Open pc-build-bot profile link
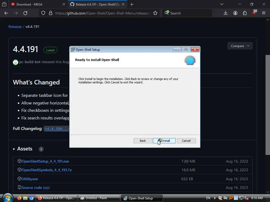 click(30, 62)
